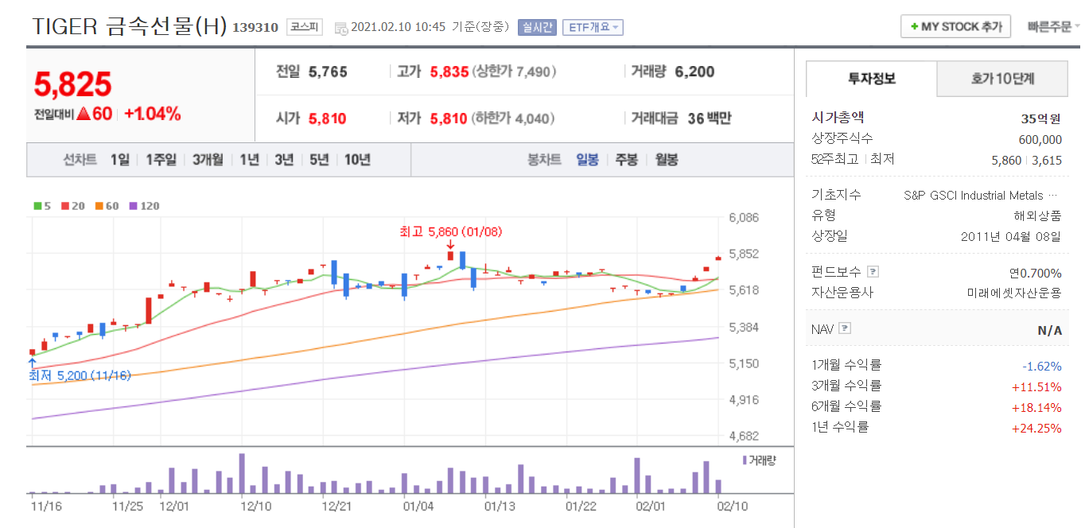Switch to the 투자정보 tab
Viewport: 1085px width, 528px height.
[x=872, y=79]
